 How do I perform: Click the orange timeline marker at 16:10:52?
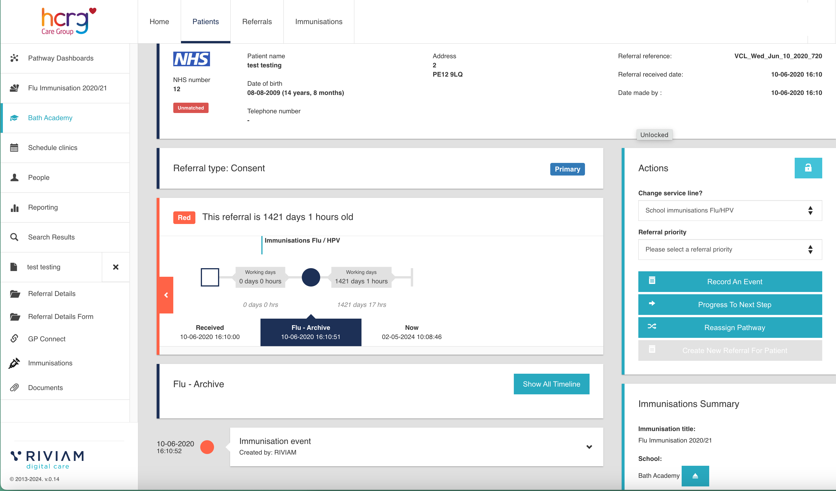tap(208, 447)
